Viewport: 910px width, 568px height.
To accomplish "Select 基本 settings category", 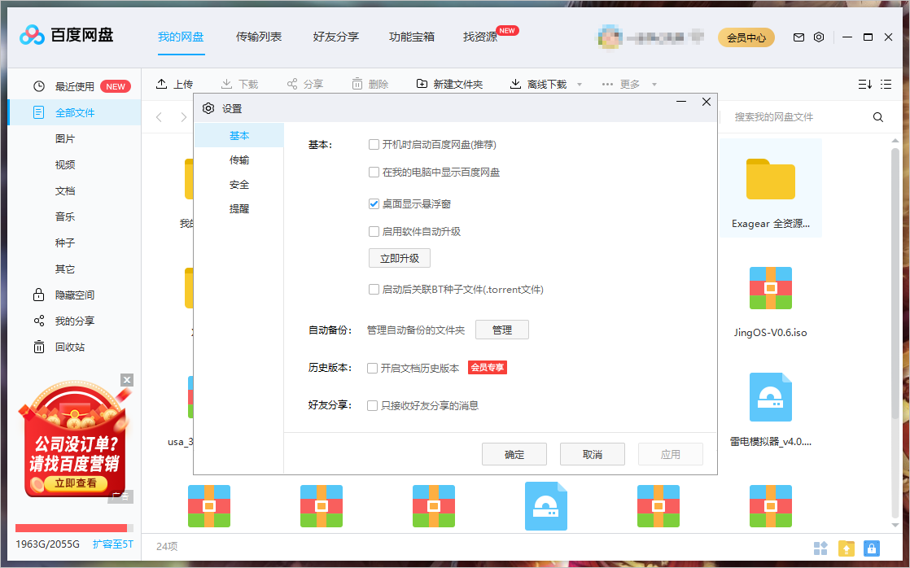I will [239, 135].
